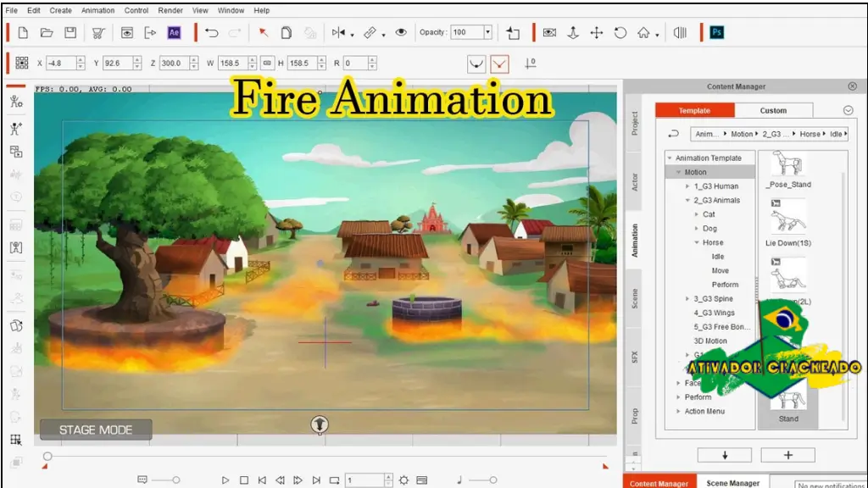
Task: Collapse the Animation Template tree node
Action: 670,158
